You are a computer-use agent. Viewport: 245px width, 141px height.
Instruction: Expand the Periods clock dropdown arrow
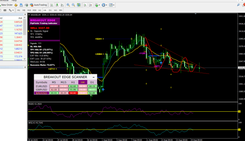(x=106, y=5)
